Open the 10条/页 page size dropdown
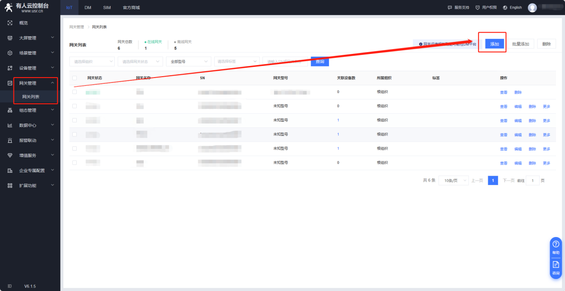This screenshot has height=291, width=565. coord(453,180)
